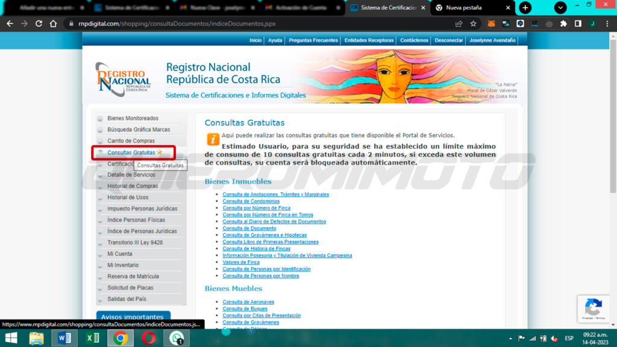Open the Consulta de Aeronaves link

(248, 302)
